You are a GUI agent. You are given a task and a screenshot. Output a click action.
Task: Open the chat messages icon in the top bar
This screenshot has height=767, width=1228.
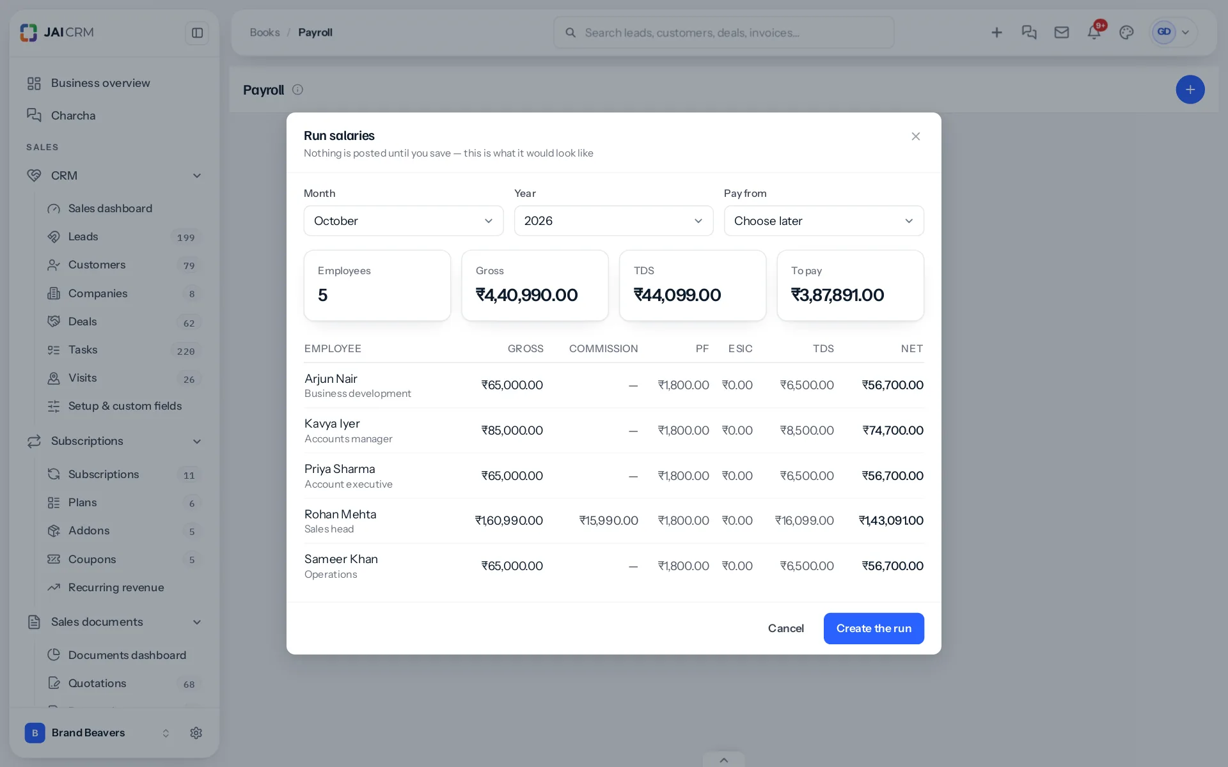pos(1029,32)
